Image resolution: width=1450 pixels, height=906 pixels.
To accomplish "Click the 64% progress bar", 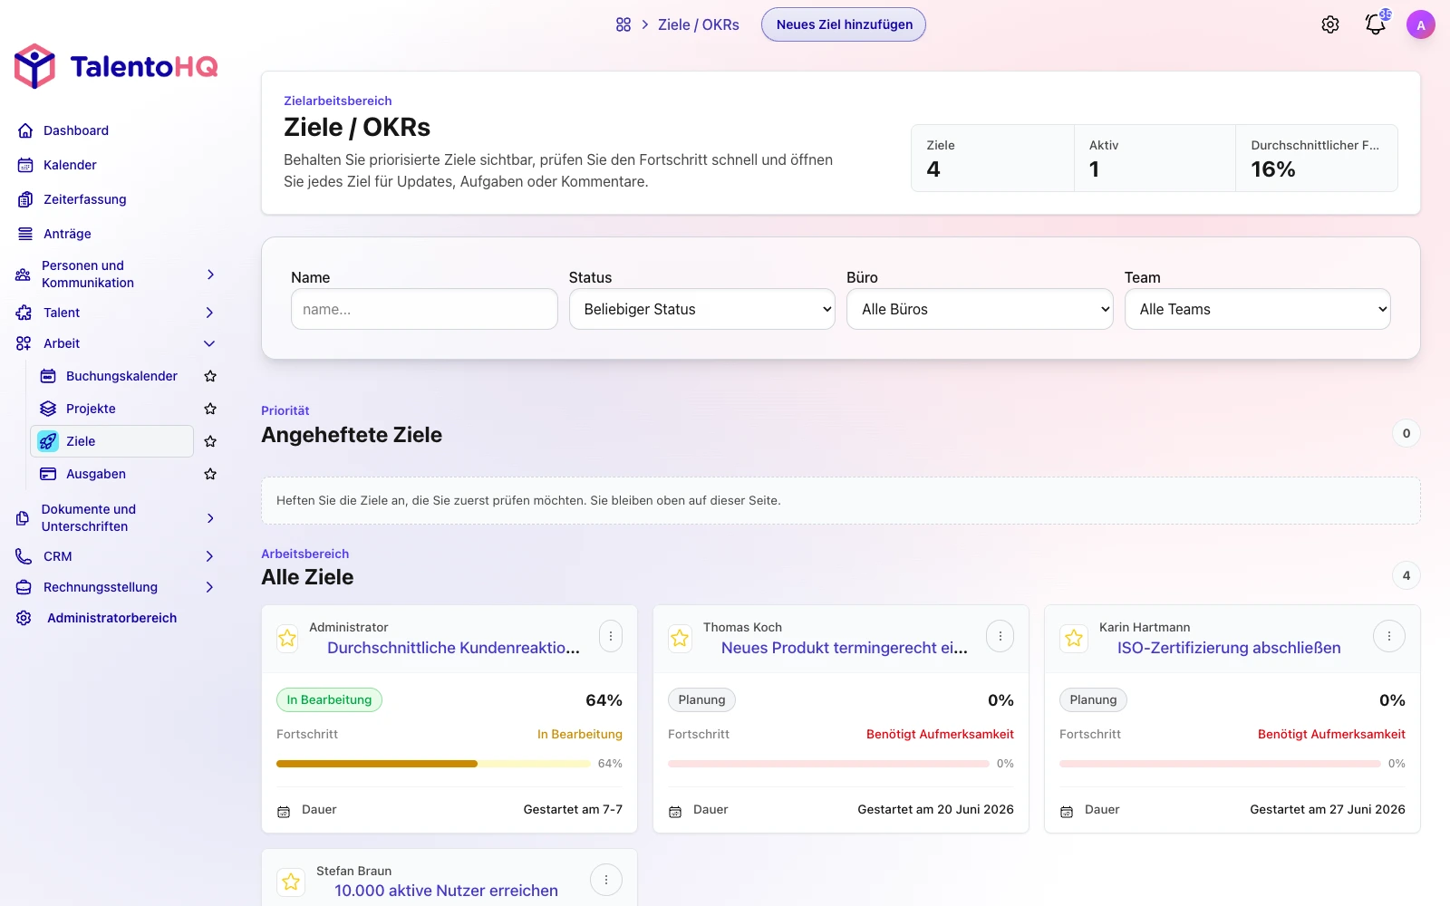I will 433,764.
